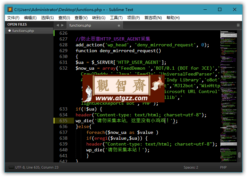Click UTF-8, Line 635, Column 23 status text
This screenshot has width=247, height=177.
click(37, 167)
